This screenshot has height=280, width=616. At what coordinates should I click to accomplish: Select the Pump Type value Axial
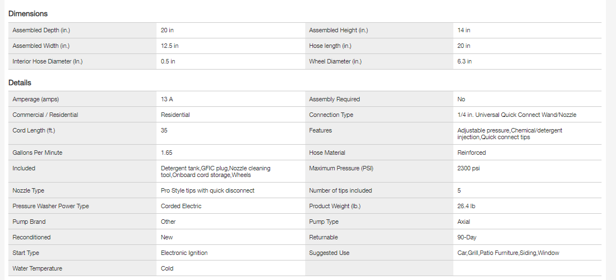(x=464, y=222)
